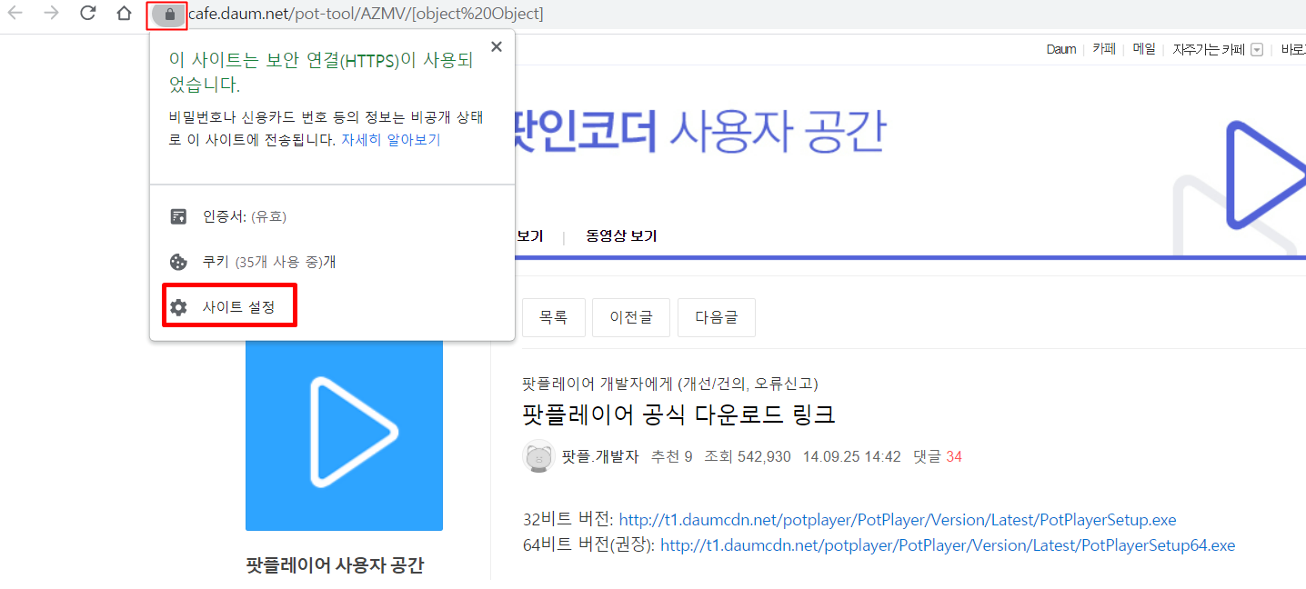Click the 목록 button
The height and width of the screenshot is (589, 1306).
[x=553, y=317]
